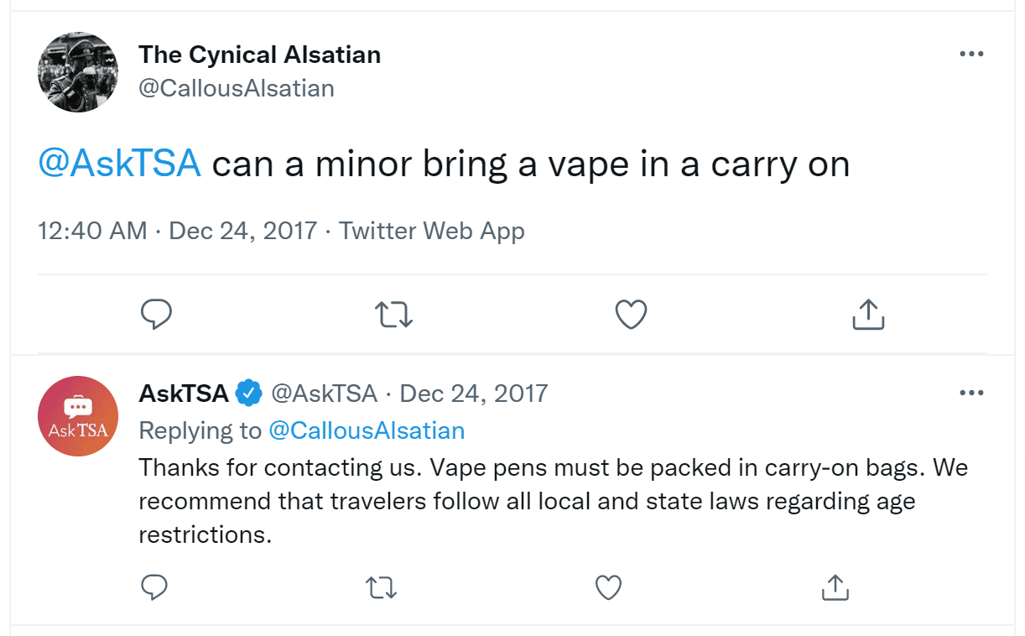Click The Cynical Alsatian display name
Viewport: 1025px width, 636px height.
259,55
